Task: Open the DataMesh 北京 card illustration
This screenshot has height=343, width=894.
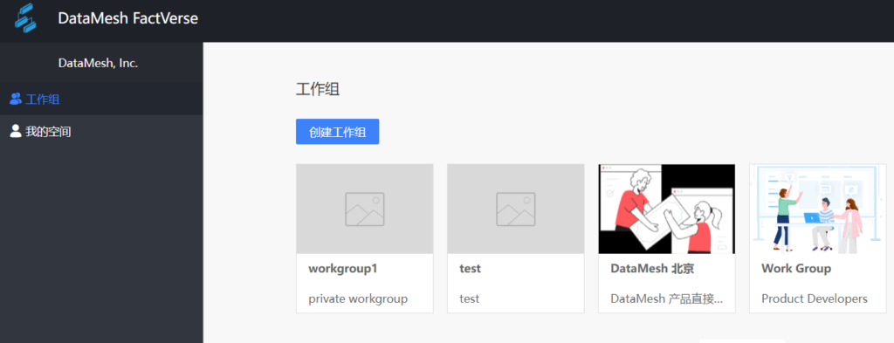Action: pos(666,209)
